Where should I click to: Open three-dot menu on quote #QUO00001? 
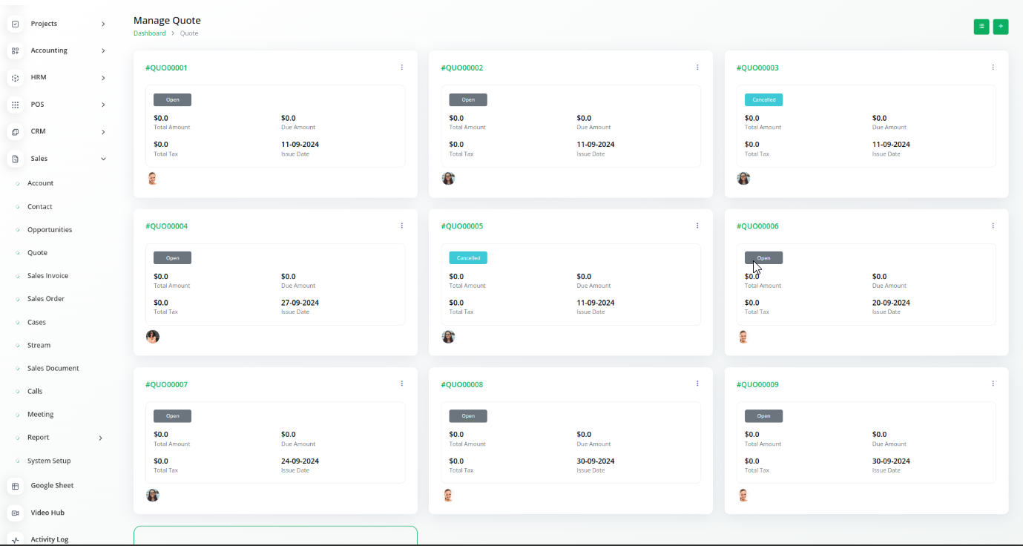pyautogui.click(x=402, y=68)
